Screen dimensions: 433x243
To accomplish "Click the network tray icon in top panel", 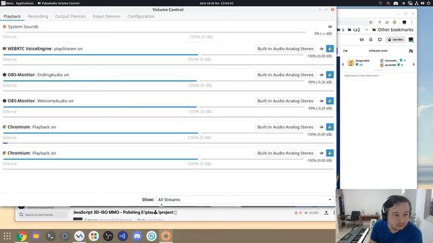I will [x=417, y=3].
